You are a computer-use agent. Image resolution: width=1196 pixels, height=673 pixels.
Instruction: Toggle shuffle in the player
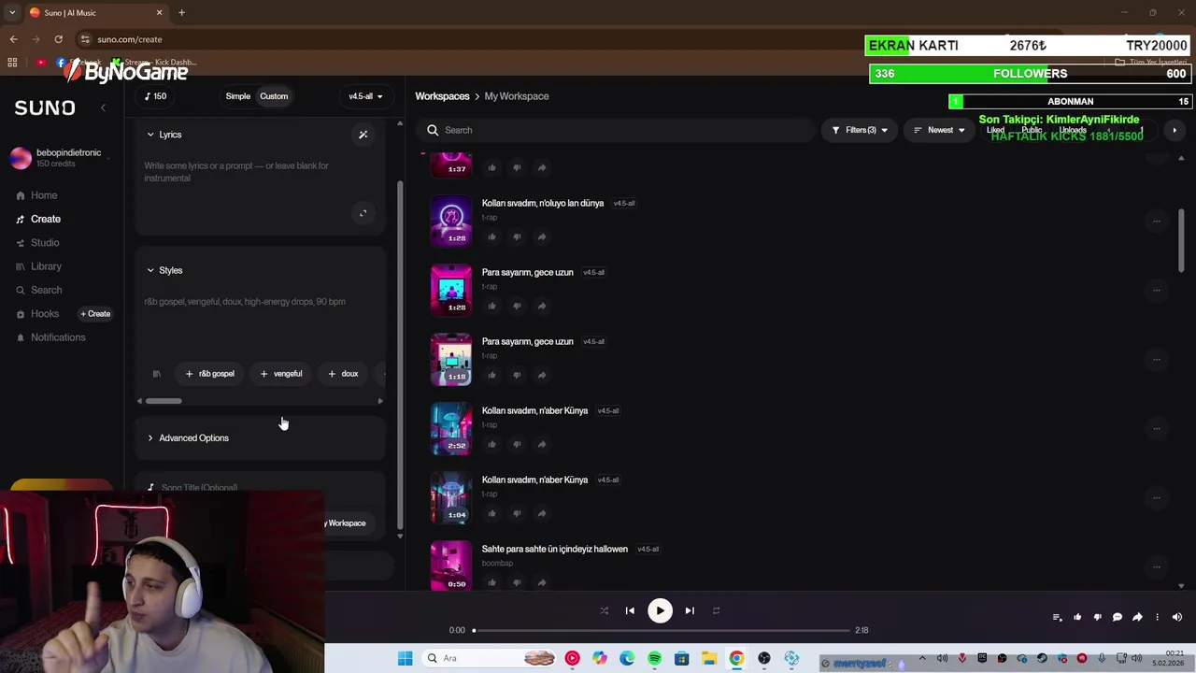point(604,610)
